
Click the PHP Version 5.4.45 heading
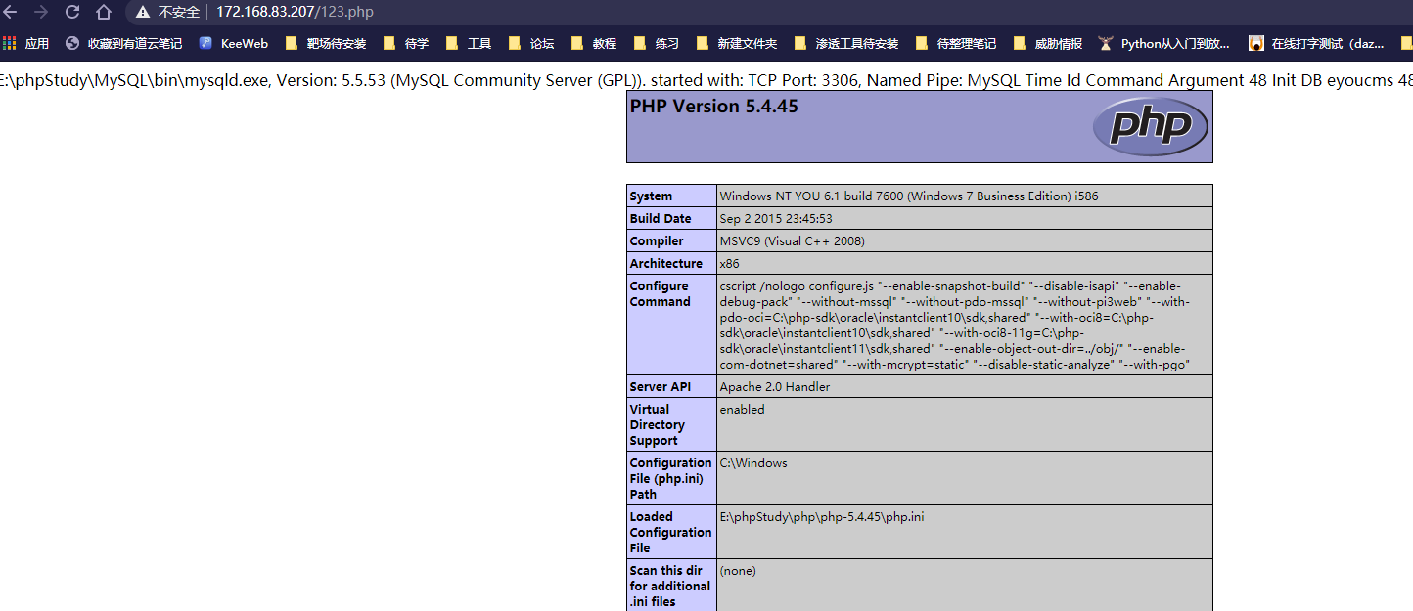coord(713,107)
